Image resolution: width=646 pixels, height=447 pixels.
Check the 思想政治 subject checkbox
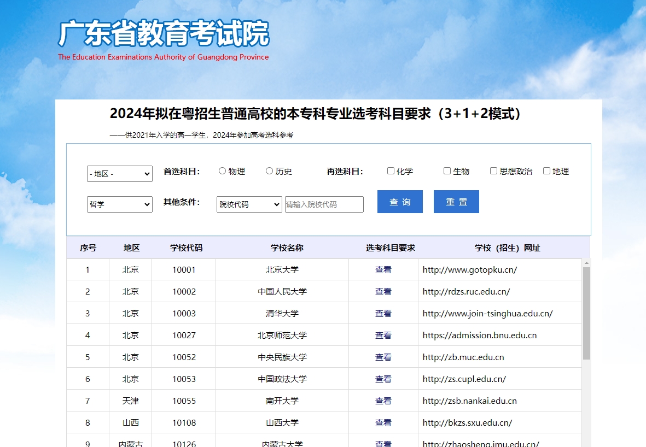point(493,170)
